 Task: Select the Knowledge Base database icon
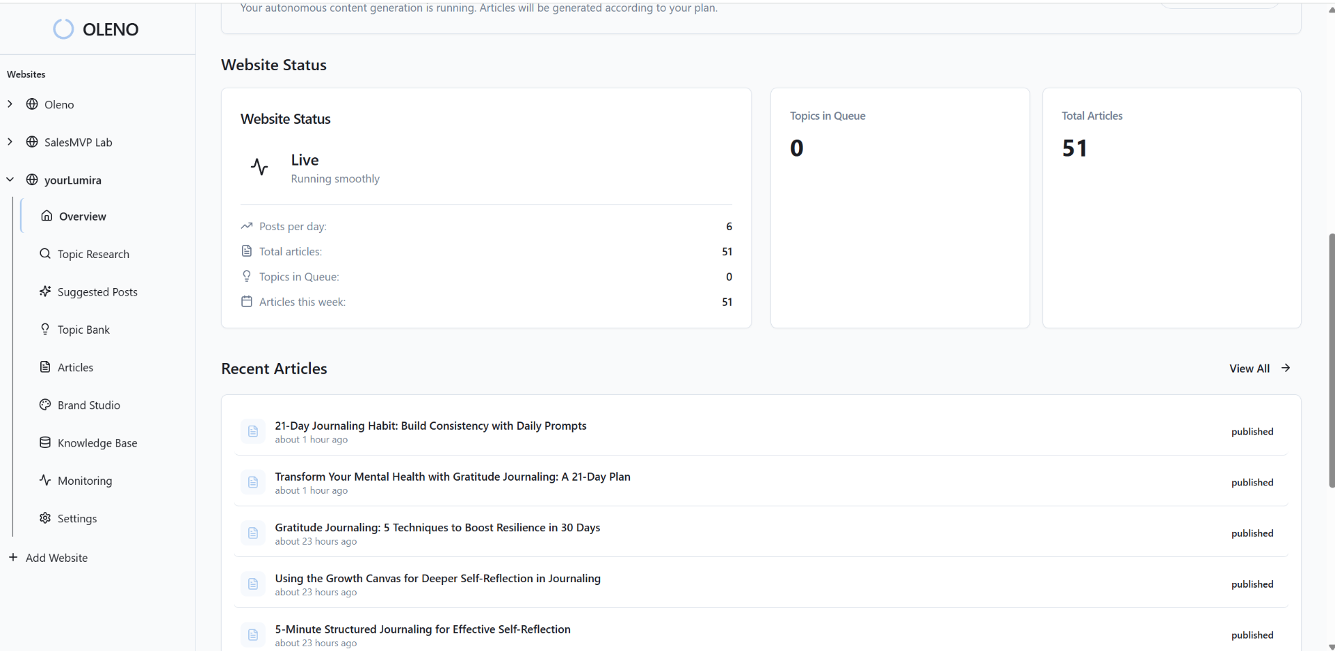(x=45, y=442)
